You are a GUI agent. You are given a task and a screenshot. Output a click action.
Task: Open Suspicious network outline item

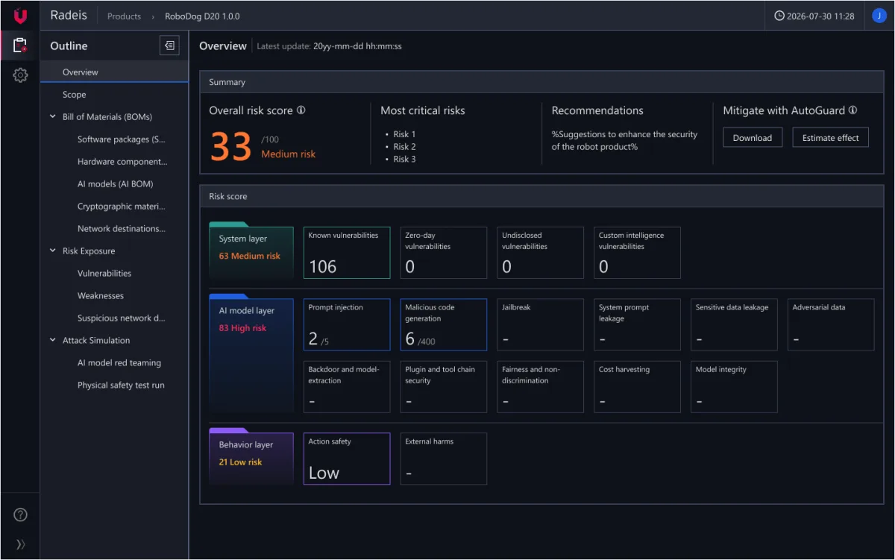(114, 318)
